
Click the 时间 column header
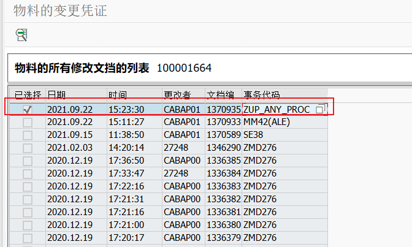click(134, 94)
